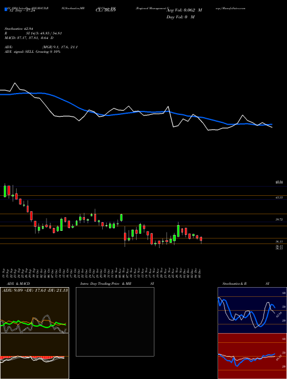
Task: Click the stochastics chart with blue background
Action: pos(252,310)
